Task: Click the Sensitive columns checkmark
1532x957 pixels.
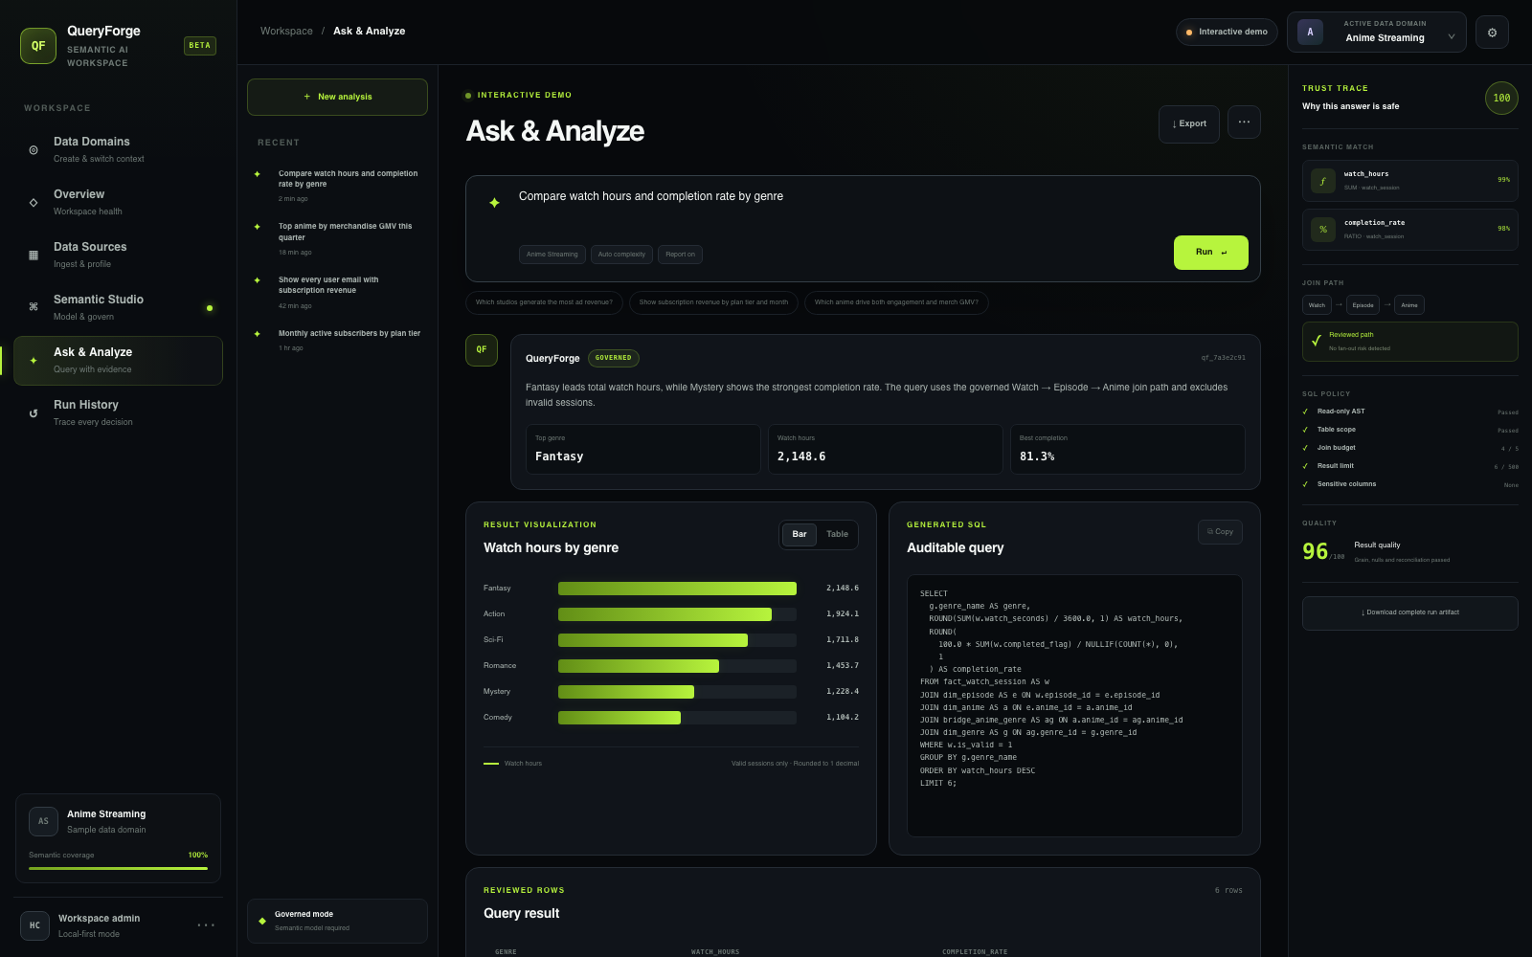Action: [1305, 484]
